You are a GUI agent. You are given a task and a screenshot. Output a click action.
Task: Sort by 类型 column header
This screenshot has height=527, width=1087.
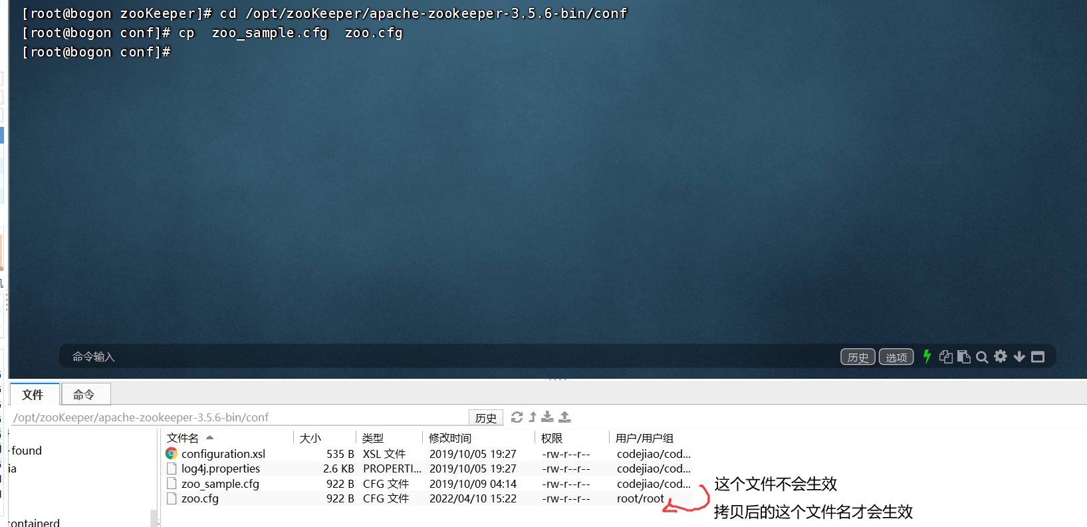(x=373, y=438)
